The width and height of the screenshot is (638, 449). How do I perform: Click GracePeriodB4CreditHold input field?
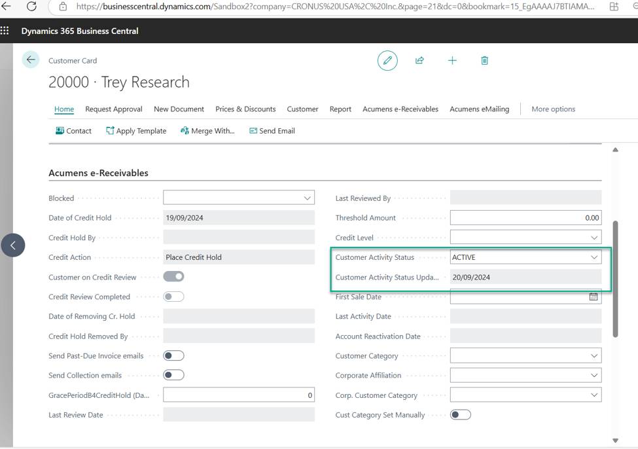pyautogui.click(x=239, y=395)
